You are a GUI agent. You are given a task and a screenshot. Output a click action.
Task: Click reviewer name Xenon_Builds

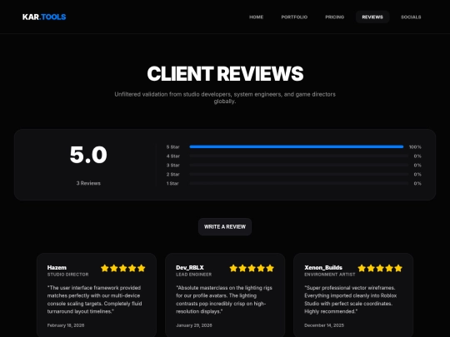[323, 267]
